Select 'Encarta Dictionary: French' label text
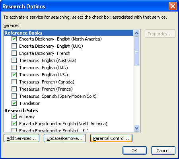The image size is (179, 159). pyautogui.click(x=45, y=53)
